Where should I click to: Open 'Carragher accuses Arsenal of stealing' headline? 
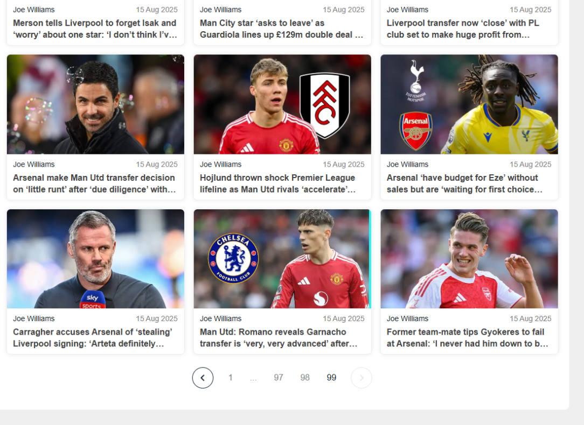(x=93, y=338)
